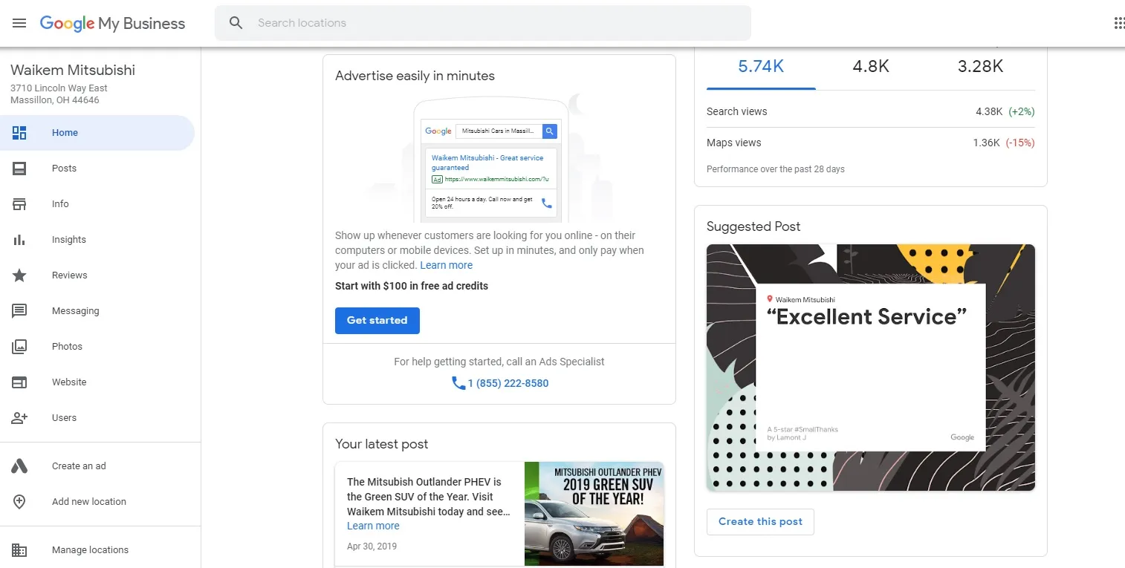This screenshot has width=1125, height=568.
Task: Open Manage locations building icon
Action: pyautogui.click(x=19, y=549)
